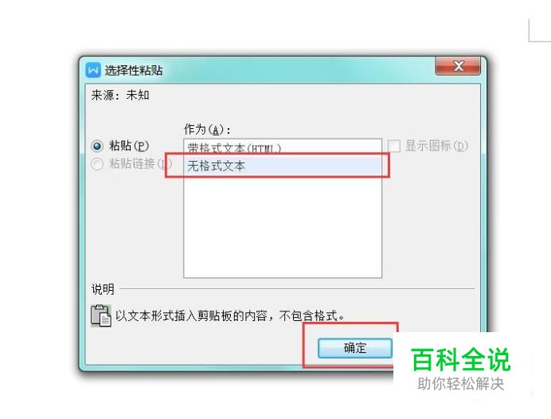Screen dimensions: 551x419
Task: Click the 粘贴(P) label text
Action: [x=129, y=146]
